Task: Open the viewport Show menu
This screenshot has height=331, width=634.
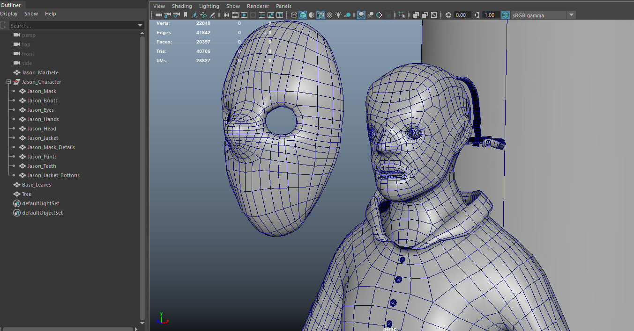Action: [233, 6]
